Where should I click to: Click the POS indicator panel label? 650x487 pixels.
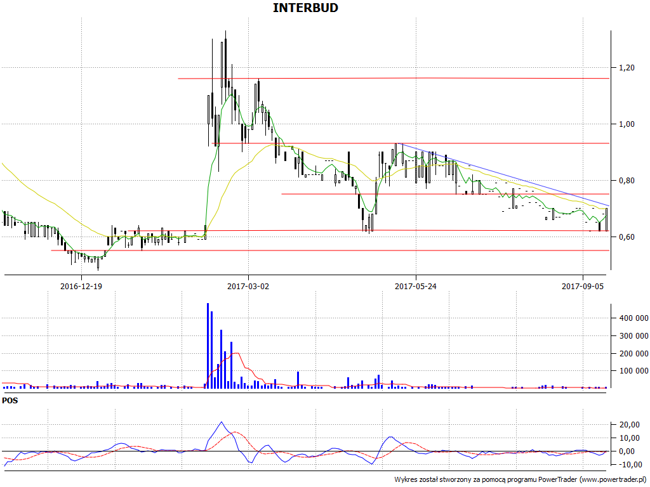point(10,401)
